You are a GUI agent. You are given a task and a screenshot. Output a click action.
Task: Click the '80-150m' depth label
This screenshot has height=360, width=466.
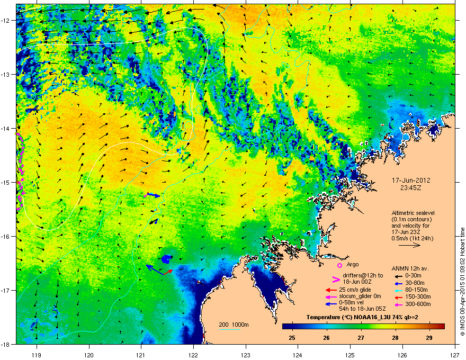point(416,290)
